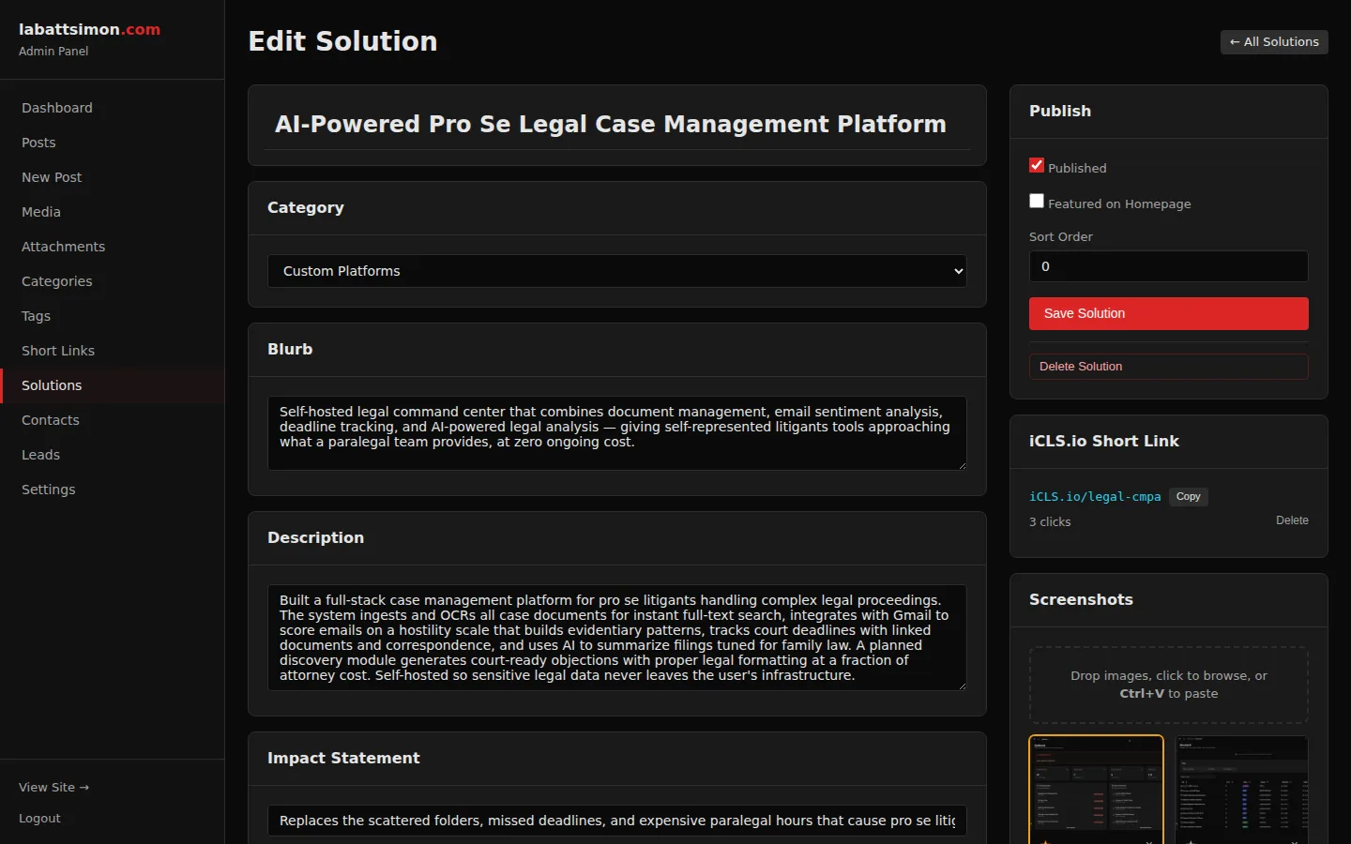This screenshot has width=1351, height=844.
Task: Open Settings from sidebar
Action: (48, 490)
